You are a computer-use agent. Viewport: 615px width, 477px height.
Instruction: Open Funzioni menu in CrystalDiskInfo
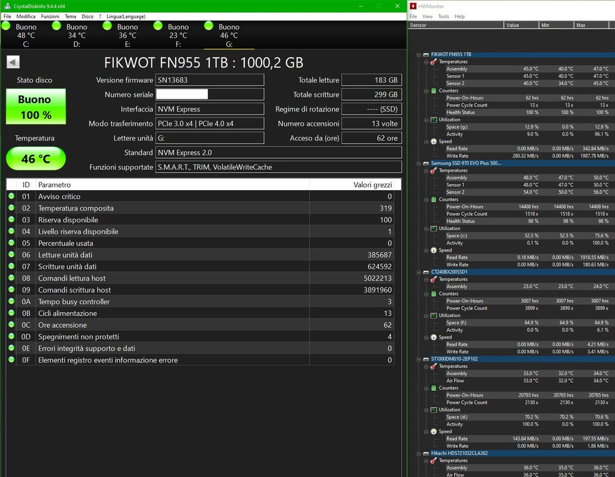pos(50,17)
